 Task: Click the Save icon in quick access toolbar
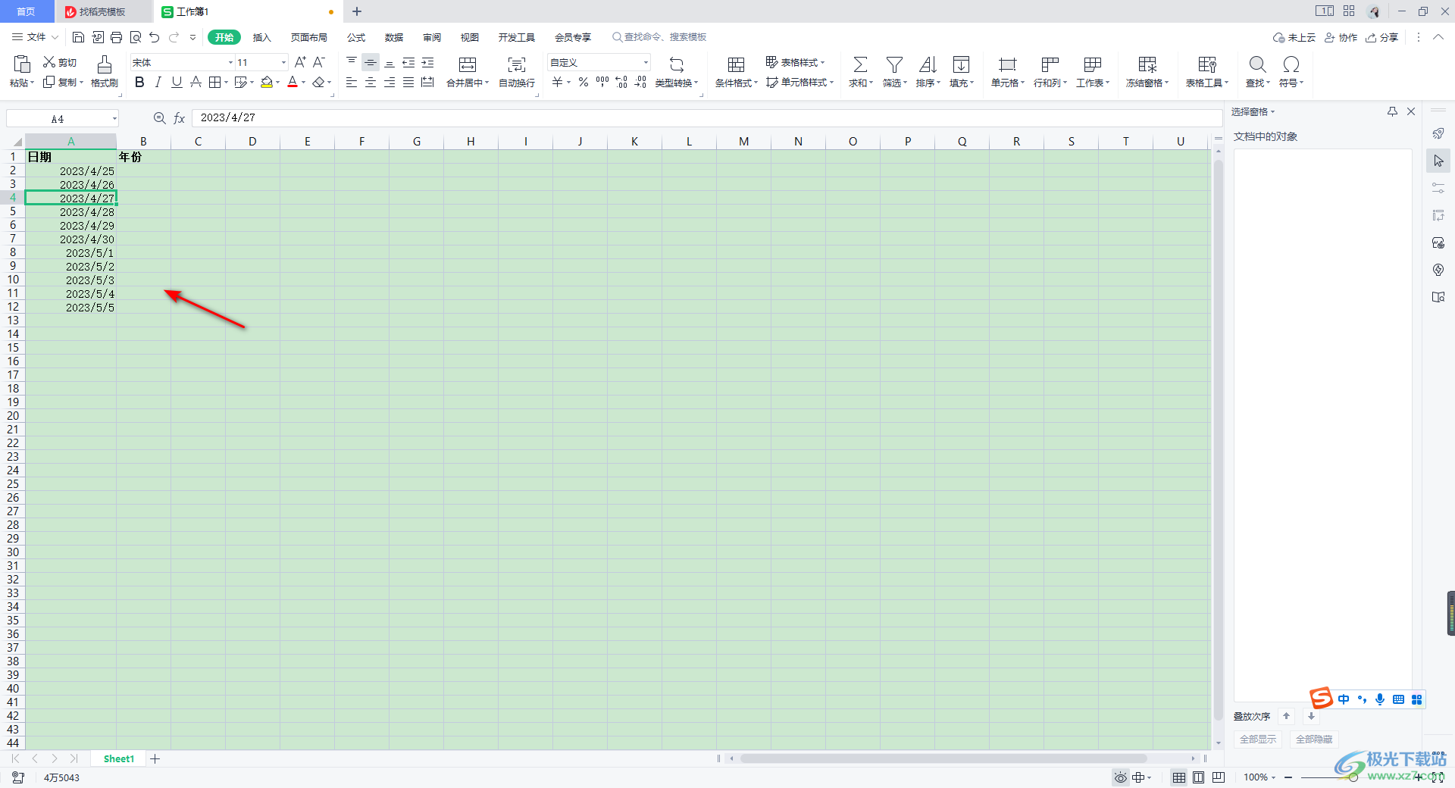click(x=78, y=37)
